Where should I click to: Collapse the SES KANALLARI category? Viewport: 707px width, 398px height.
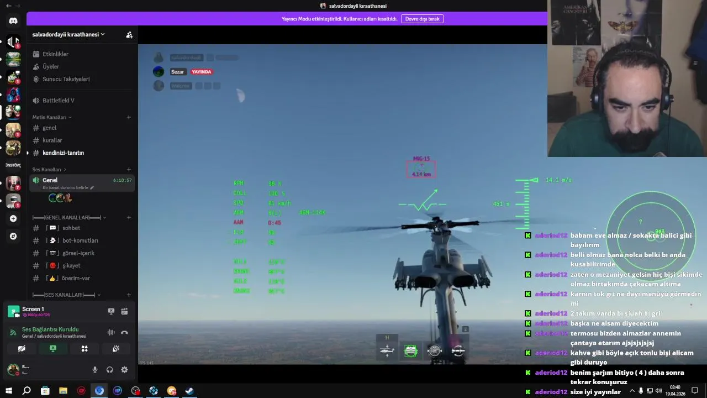click(66, 295)
